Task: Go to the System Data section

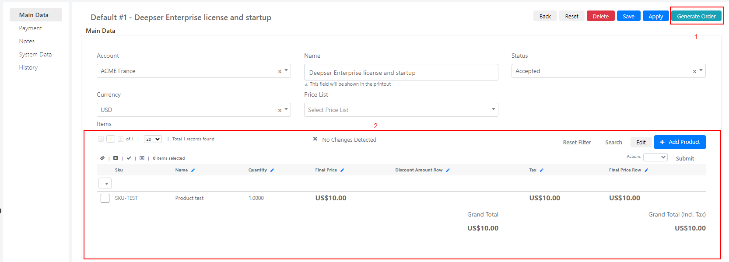Action: click(35, 54)
